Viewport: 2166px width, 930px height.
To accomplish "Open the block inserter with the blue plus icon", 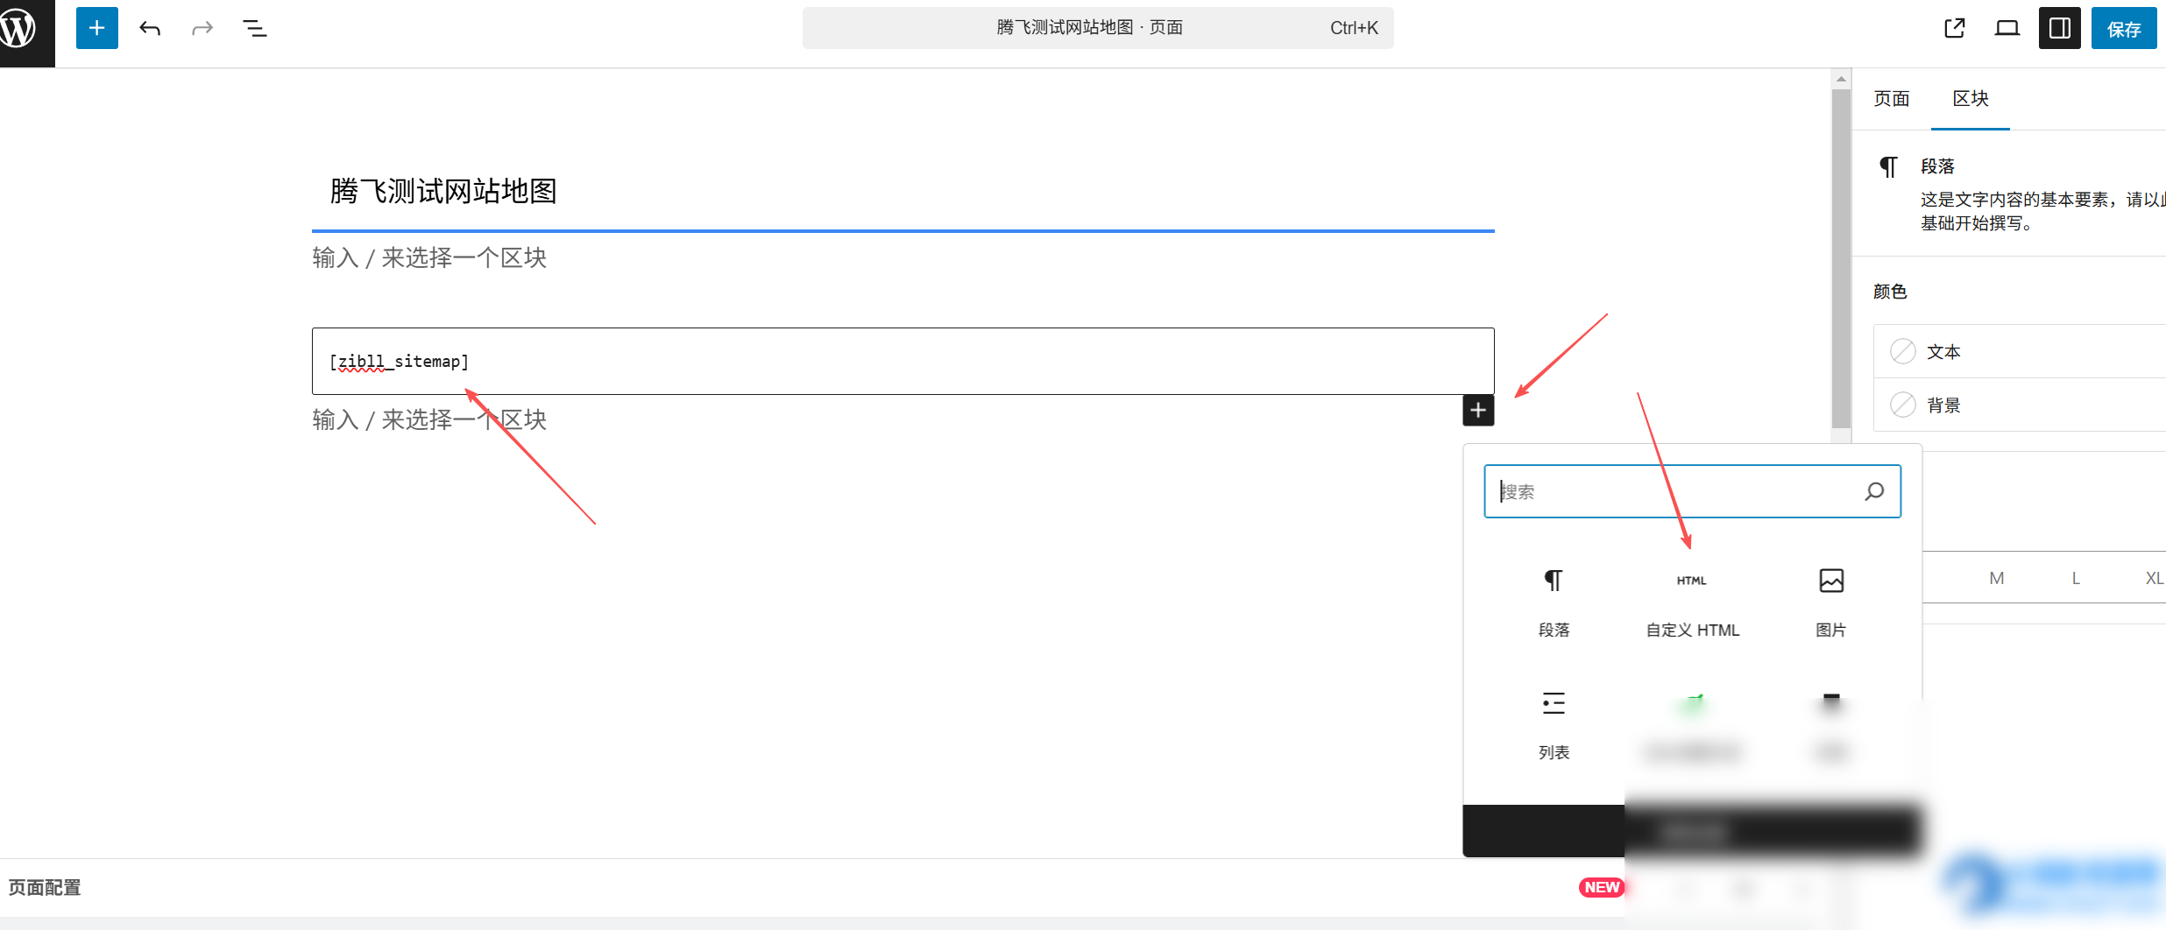I will 96,27.
